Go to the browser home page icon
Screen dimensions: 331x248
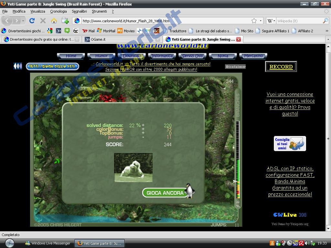point(54,20)
